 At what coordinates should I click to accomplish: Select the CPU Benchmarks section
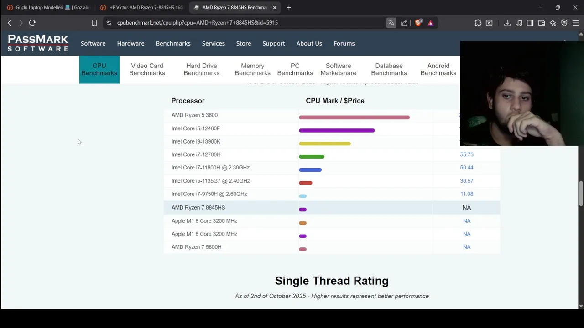(x=99, y=69)
